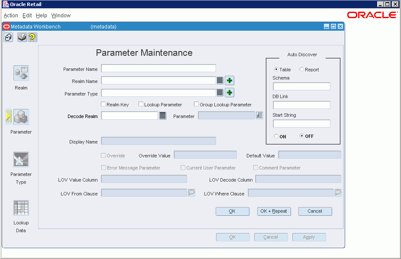Click the (metadata) text in title bar
The image size is (401, 259).
pos(103,26)
